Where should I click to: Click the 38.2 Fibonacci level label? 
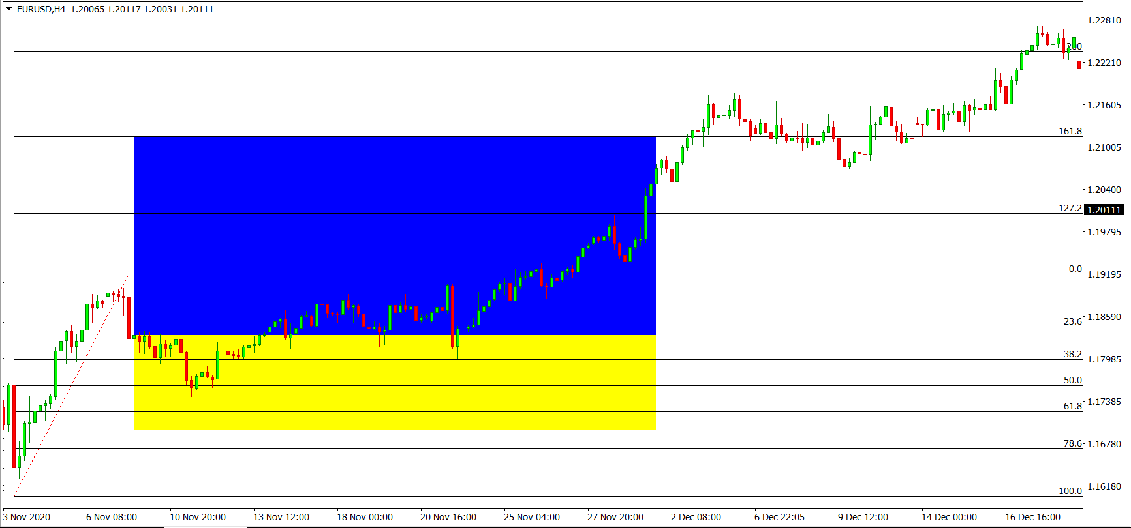[1072, 354]
